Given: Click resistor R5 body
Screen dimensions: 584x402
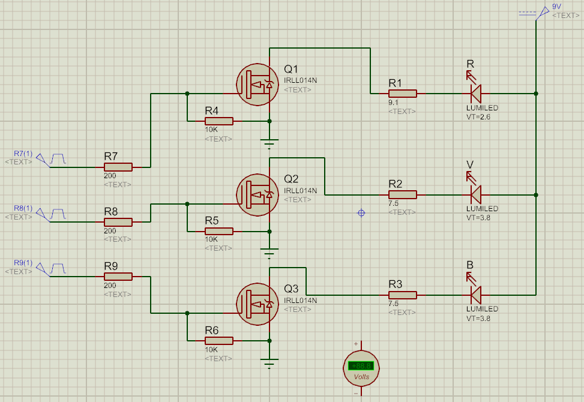Looking at the screenshot, I should pos(219,231).
